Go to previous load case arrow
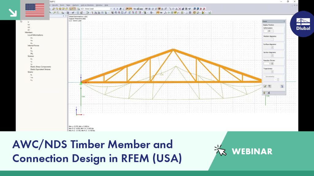Image resolution: width=314 pixels, height=176 pixels. pos(114,9)
